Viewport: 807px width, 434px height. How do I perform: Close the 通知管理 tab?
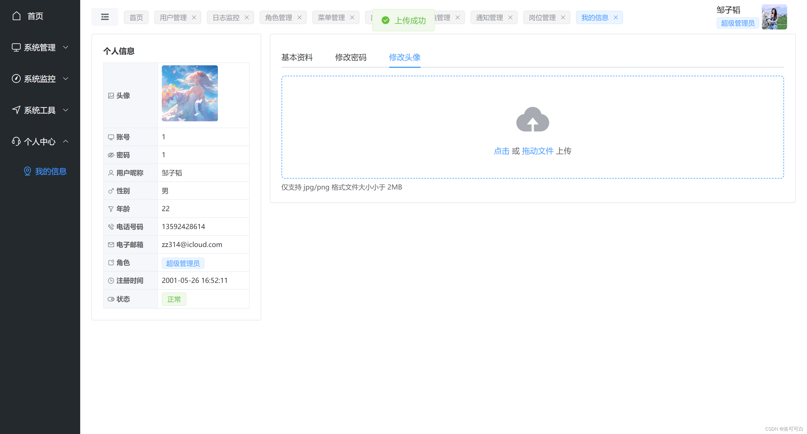(x=510, y=18)
